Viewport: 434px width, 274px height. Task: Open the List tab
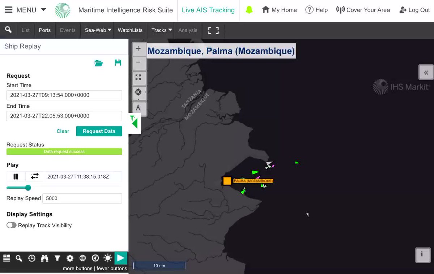pyautogui.click(x=25, y=30)
